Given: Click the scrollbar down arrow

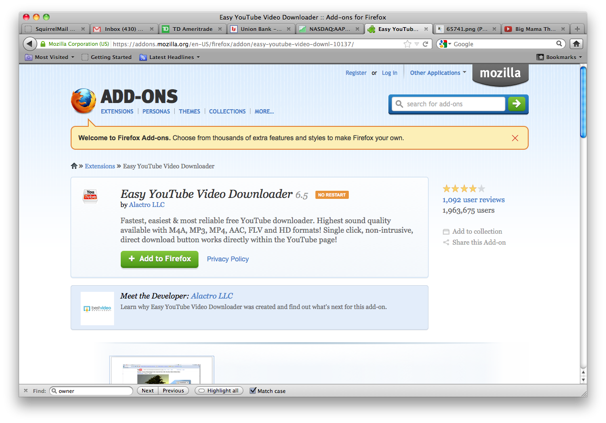Looking at the screenshot, I should 583,379.
